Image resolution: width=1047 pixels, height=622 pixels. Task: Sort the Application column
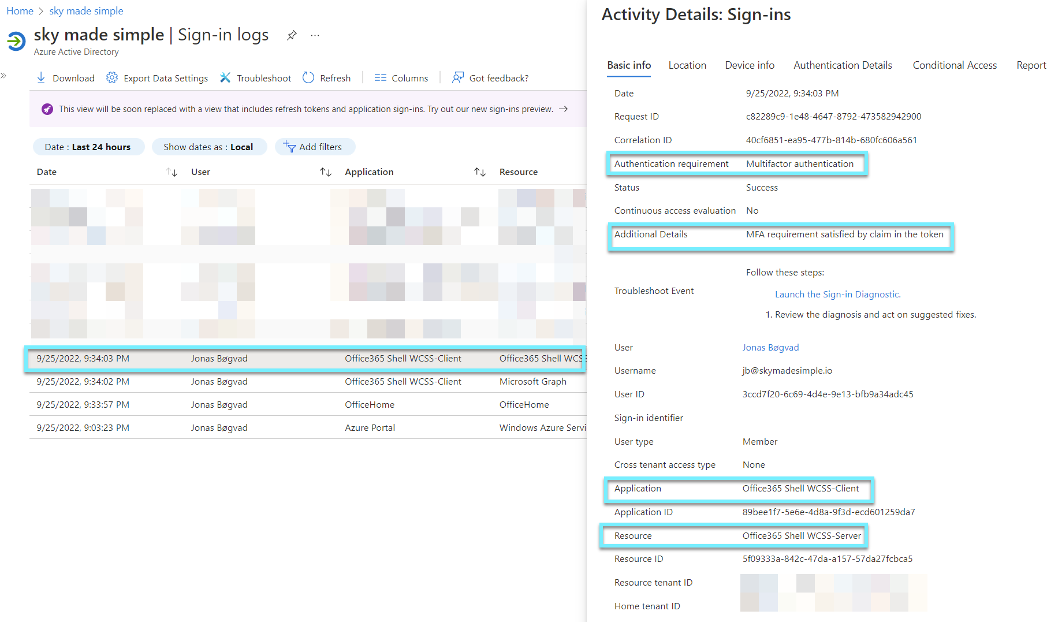click(480, 172)
